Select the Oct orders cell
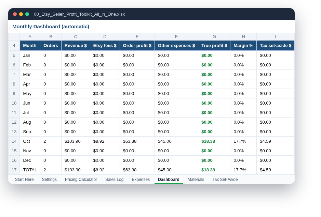Image resolution: width=321 pixels, height=217 pixels. click(51, 141)
